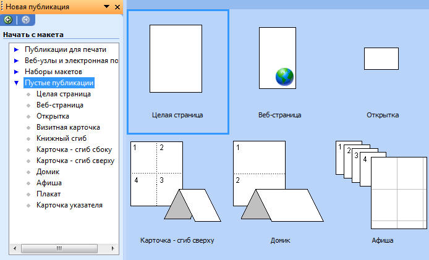Click the Веб-страница caption in gallery
429x260 pixels.
tap(279, 115)
